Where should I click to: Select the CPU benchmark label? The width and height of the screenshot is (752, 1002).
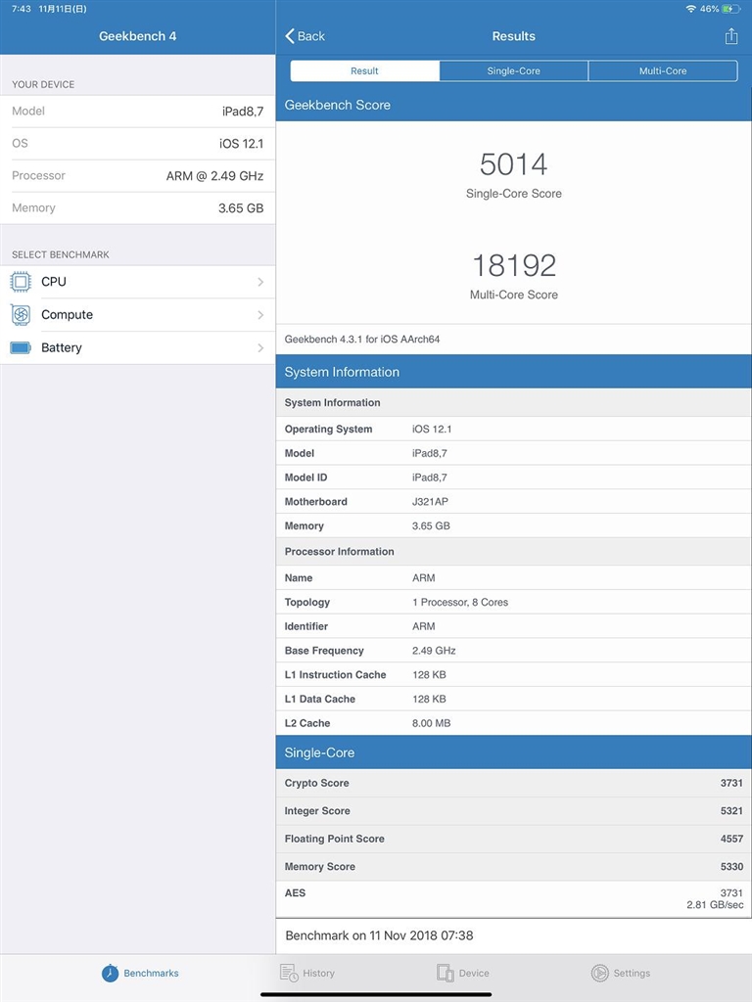tap(54, 282)
